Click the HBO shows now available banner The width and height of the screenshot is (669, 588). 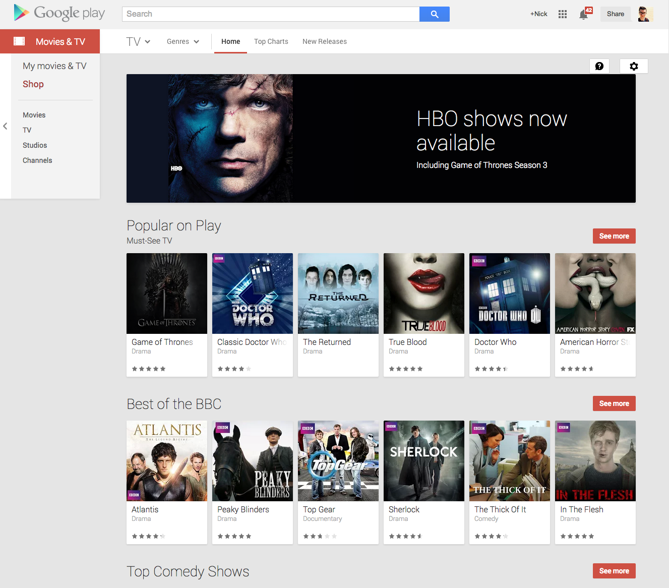(381, 139)
